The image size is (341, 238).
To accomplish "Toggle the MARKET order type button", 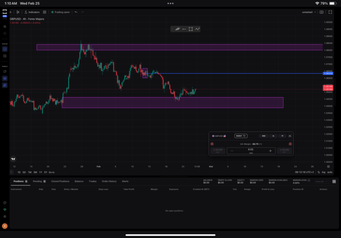I will [241, 136].
